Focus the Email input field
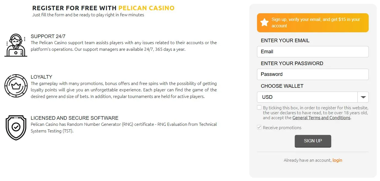Screen dimensions: 380x181 313,52
